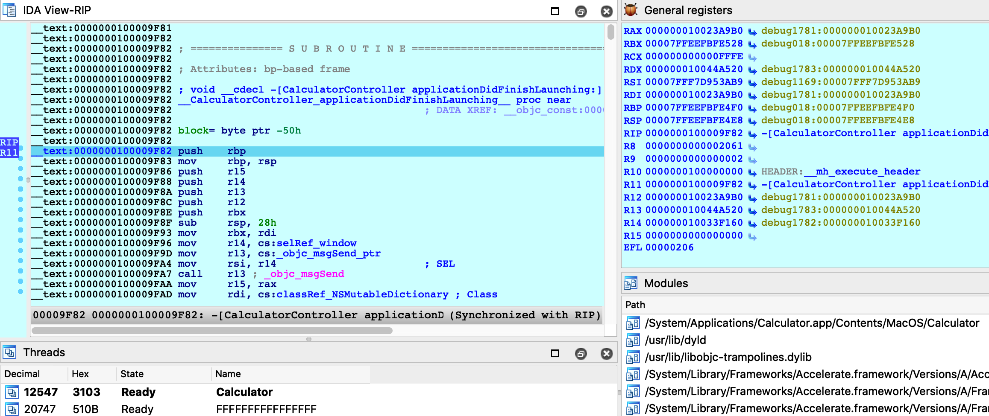This screenshot has height=416, width=989.
Task: Click the General registers bug icon
Action: (x=631, y=10)
